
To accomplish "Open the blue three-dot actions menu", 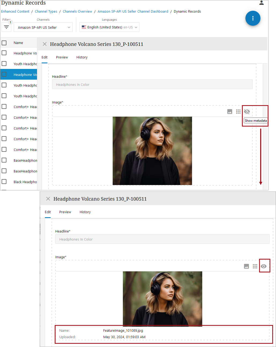I will tap(253, 18).
